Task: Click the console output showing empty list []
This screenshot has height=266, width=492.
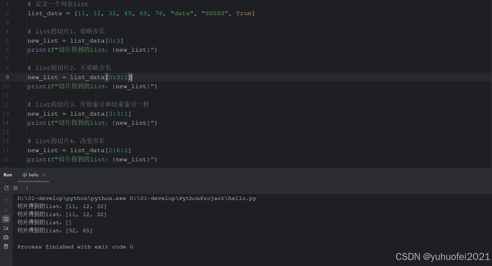Action: 44,222
